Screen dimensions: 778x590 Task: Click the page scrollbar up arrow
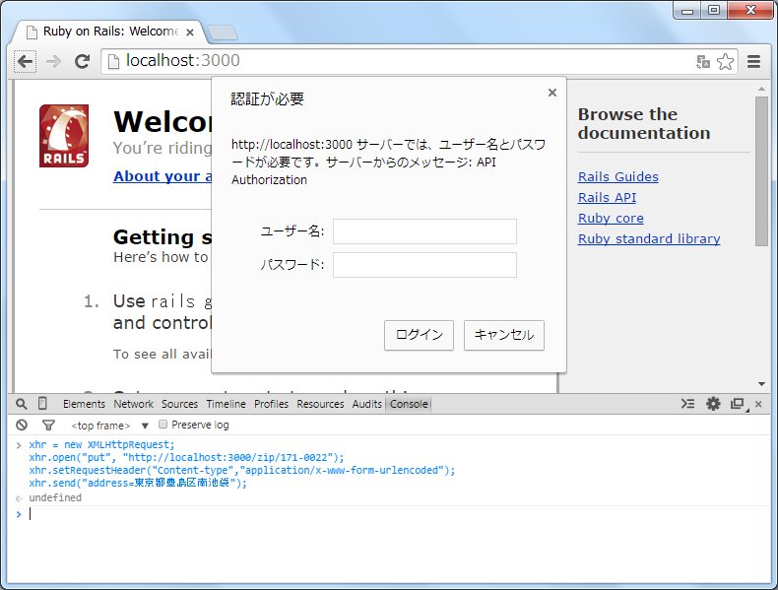pyautogui.click(x=761, y=89)
